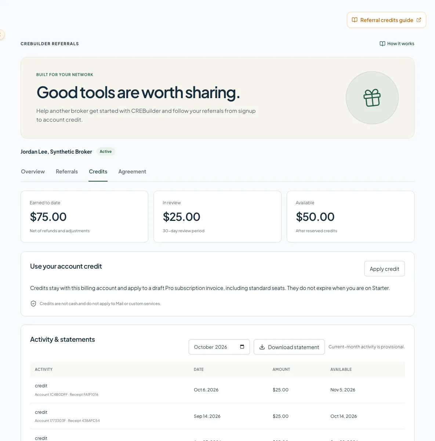Click the Available $50.00 amount
Viewport: 435px width, 441px height.
coord(315,217)
